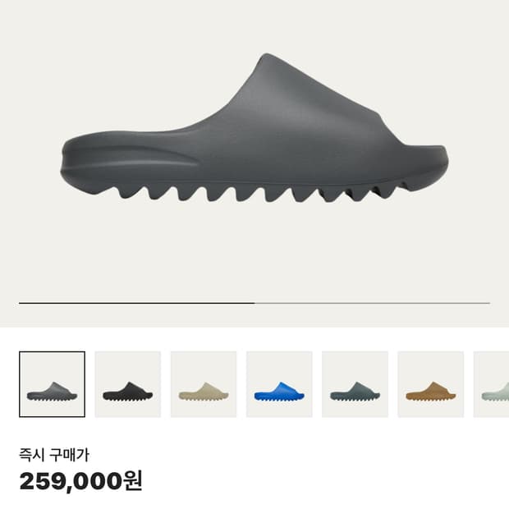This screenshot has width=509, height=509.
Task: Click the dark filled portion of image progress bar
Action: click(x=136, y=303)
